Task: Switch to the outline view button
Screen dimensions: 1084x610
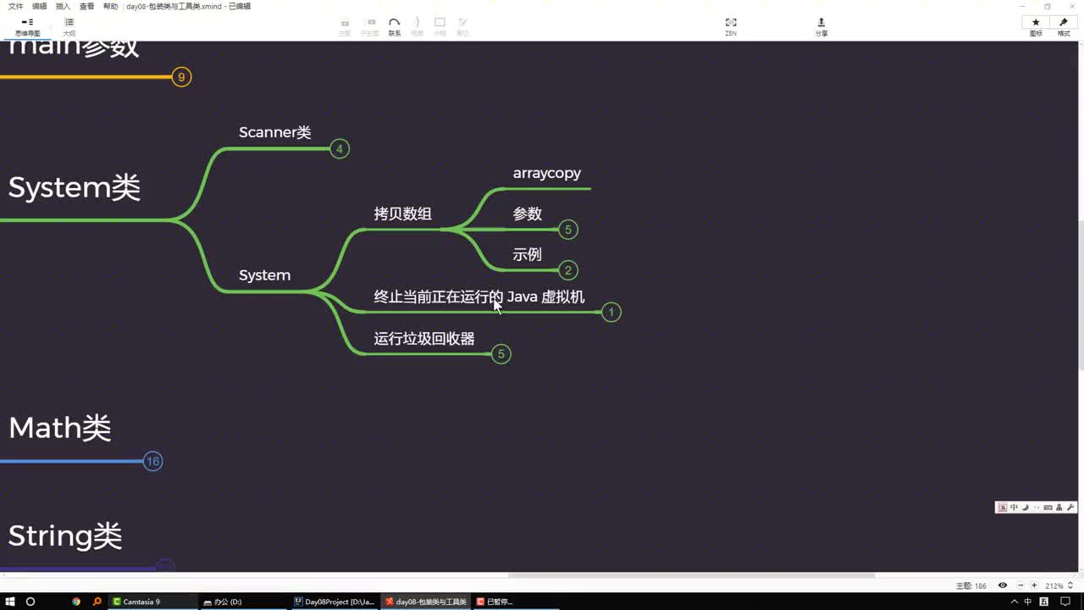Action: 69,26
